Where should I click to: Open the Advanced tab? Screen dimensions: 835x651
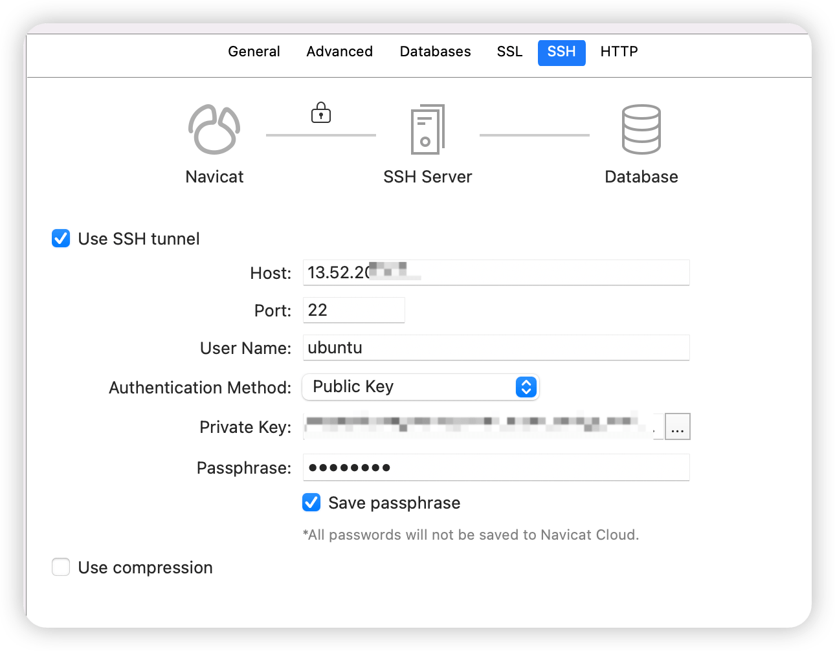[x=339, y=52]
